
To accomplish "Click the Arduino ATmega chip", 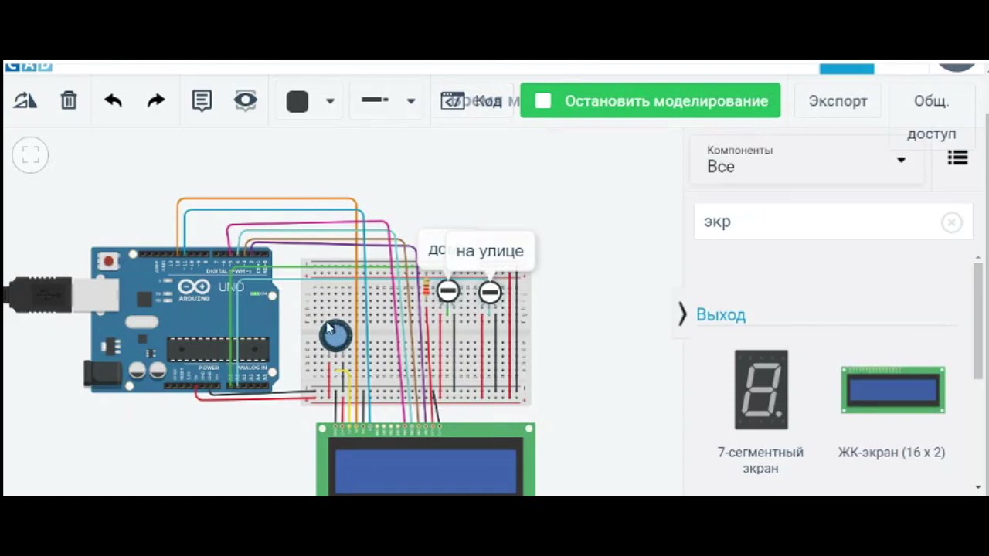I will [219, 350].
